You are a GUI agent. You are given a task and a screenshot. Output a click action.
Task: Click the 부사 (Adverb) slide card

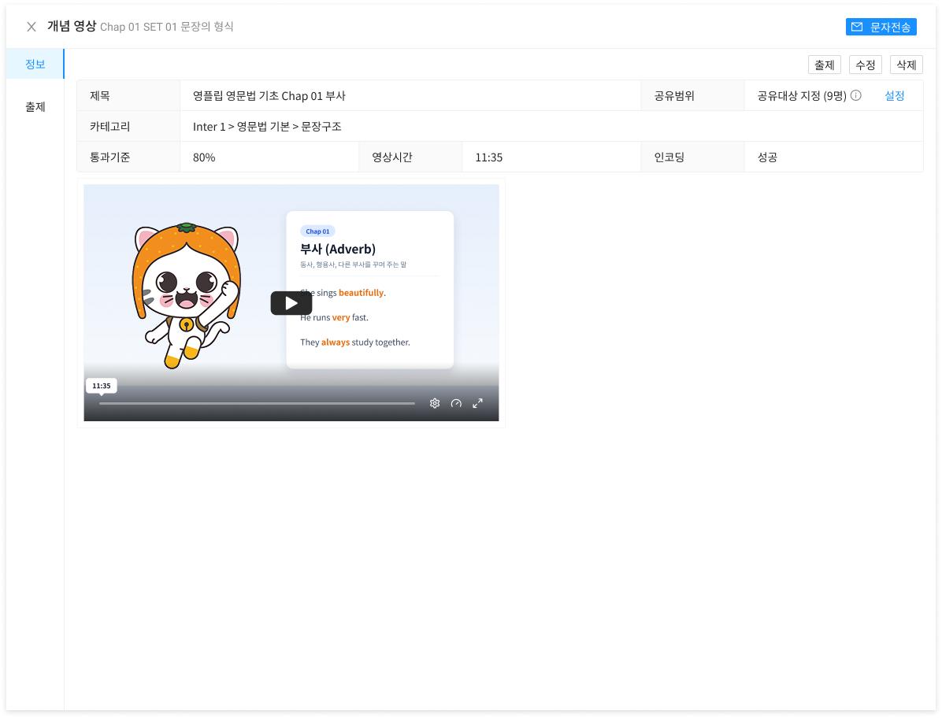point(370,290)
